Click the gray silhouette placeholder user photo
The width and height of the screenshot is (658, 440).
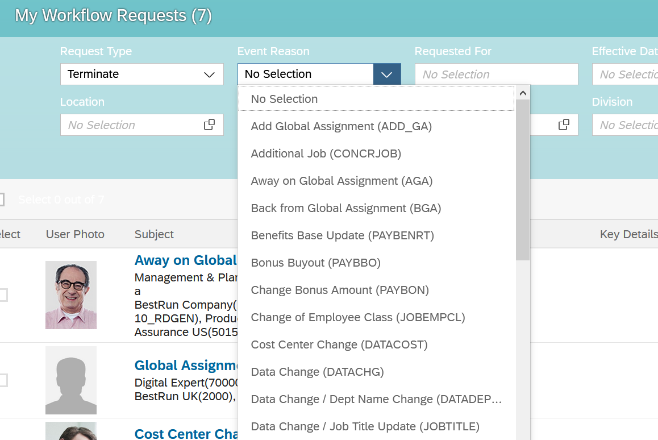point(71,380)
